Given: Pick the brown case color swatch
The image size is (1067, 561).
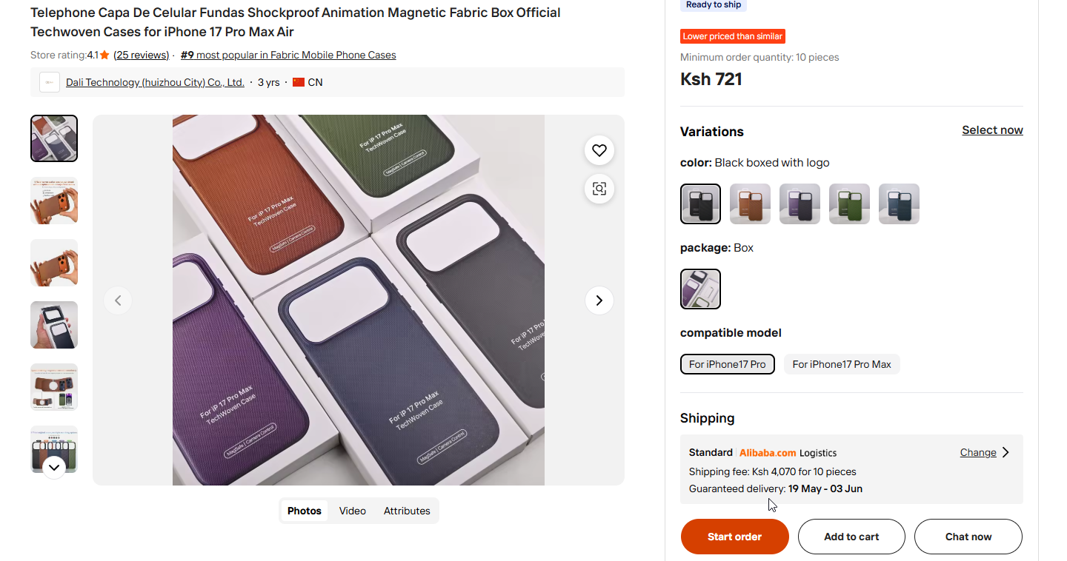Looking at the screenshot, I should click(750, 204).
